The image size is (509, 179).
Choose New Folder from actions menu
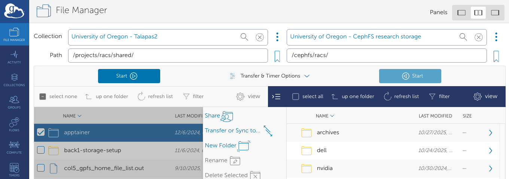click(x=227, y=145)
